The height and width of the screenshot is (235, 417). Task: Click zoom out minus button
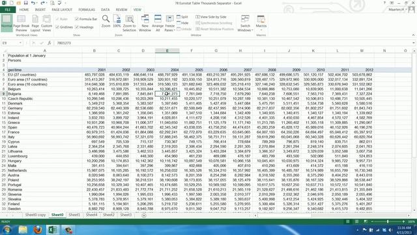[372, 221]
